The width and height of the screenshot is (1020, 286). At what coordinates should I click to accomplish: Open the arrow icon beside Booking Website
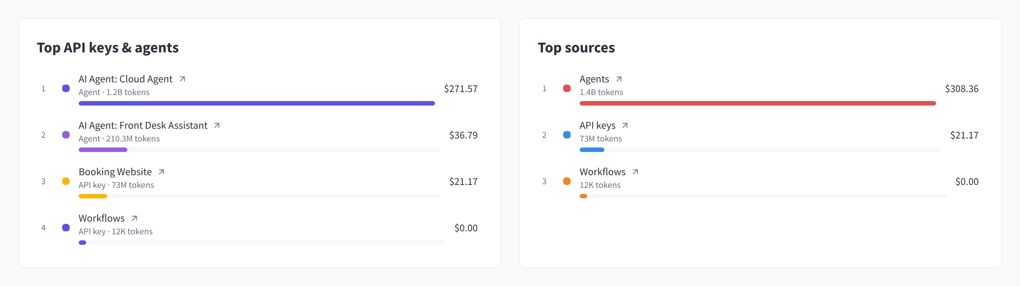[161, 172]
